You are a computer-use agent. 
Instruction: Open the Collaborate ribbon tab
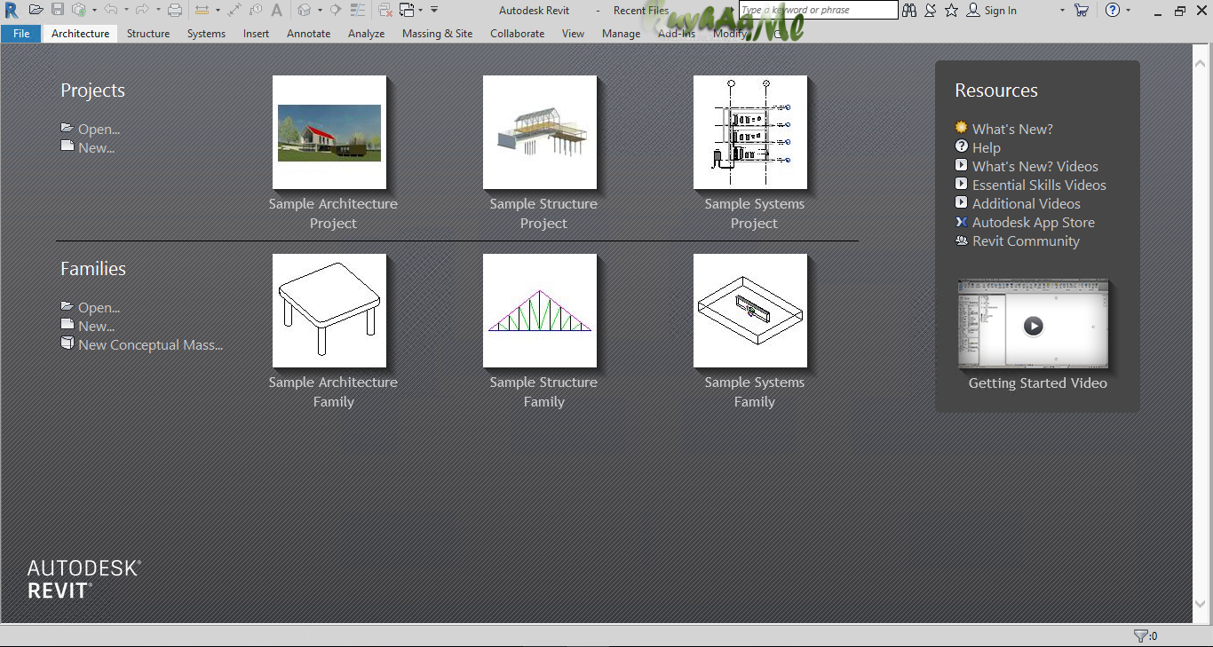point(517,33)
